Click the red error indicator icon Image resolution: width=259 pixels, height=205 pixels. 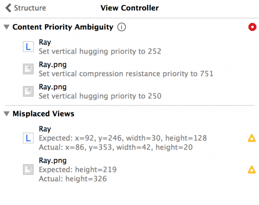252,27
